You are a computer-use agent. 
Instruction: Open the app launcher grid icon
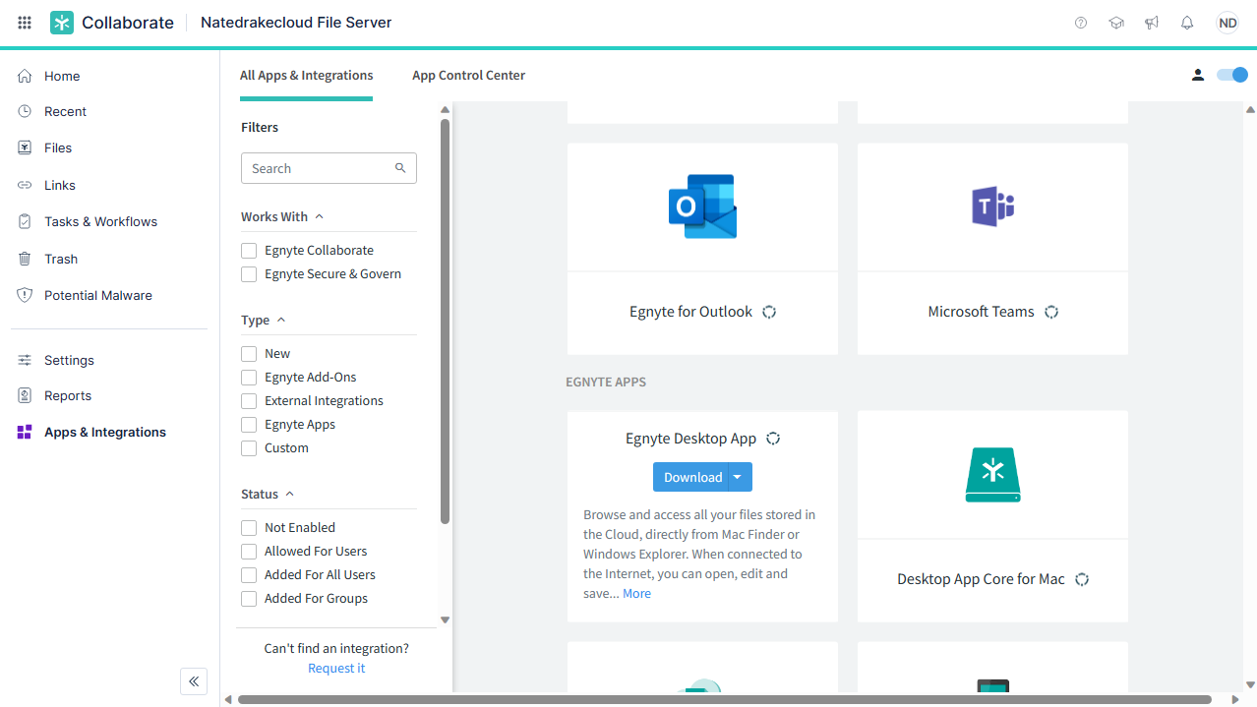click(x=25, y=23)
